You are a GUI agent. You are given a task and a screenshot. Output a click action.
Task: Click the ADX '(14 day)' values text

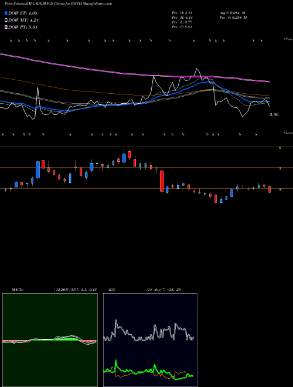point(163,290)
